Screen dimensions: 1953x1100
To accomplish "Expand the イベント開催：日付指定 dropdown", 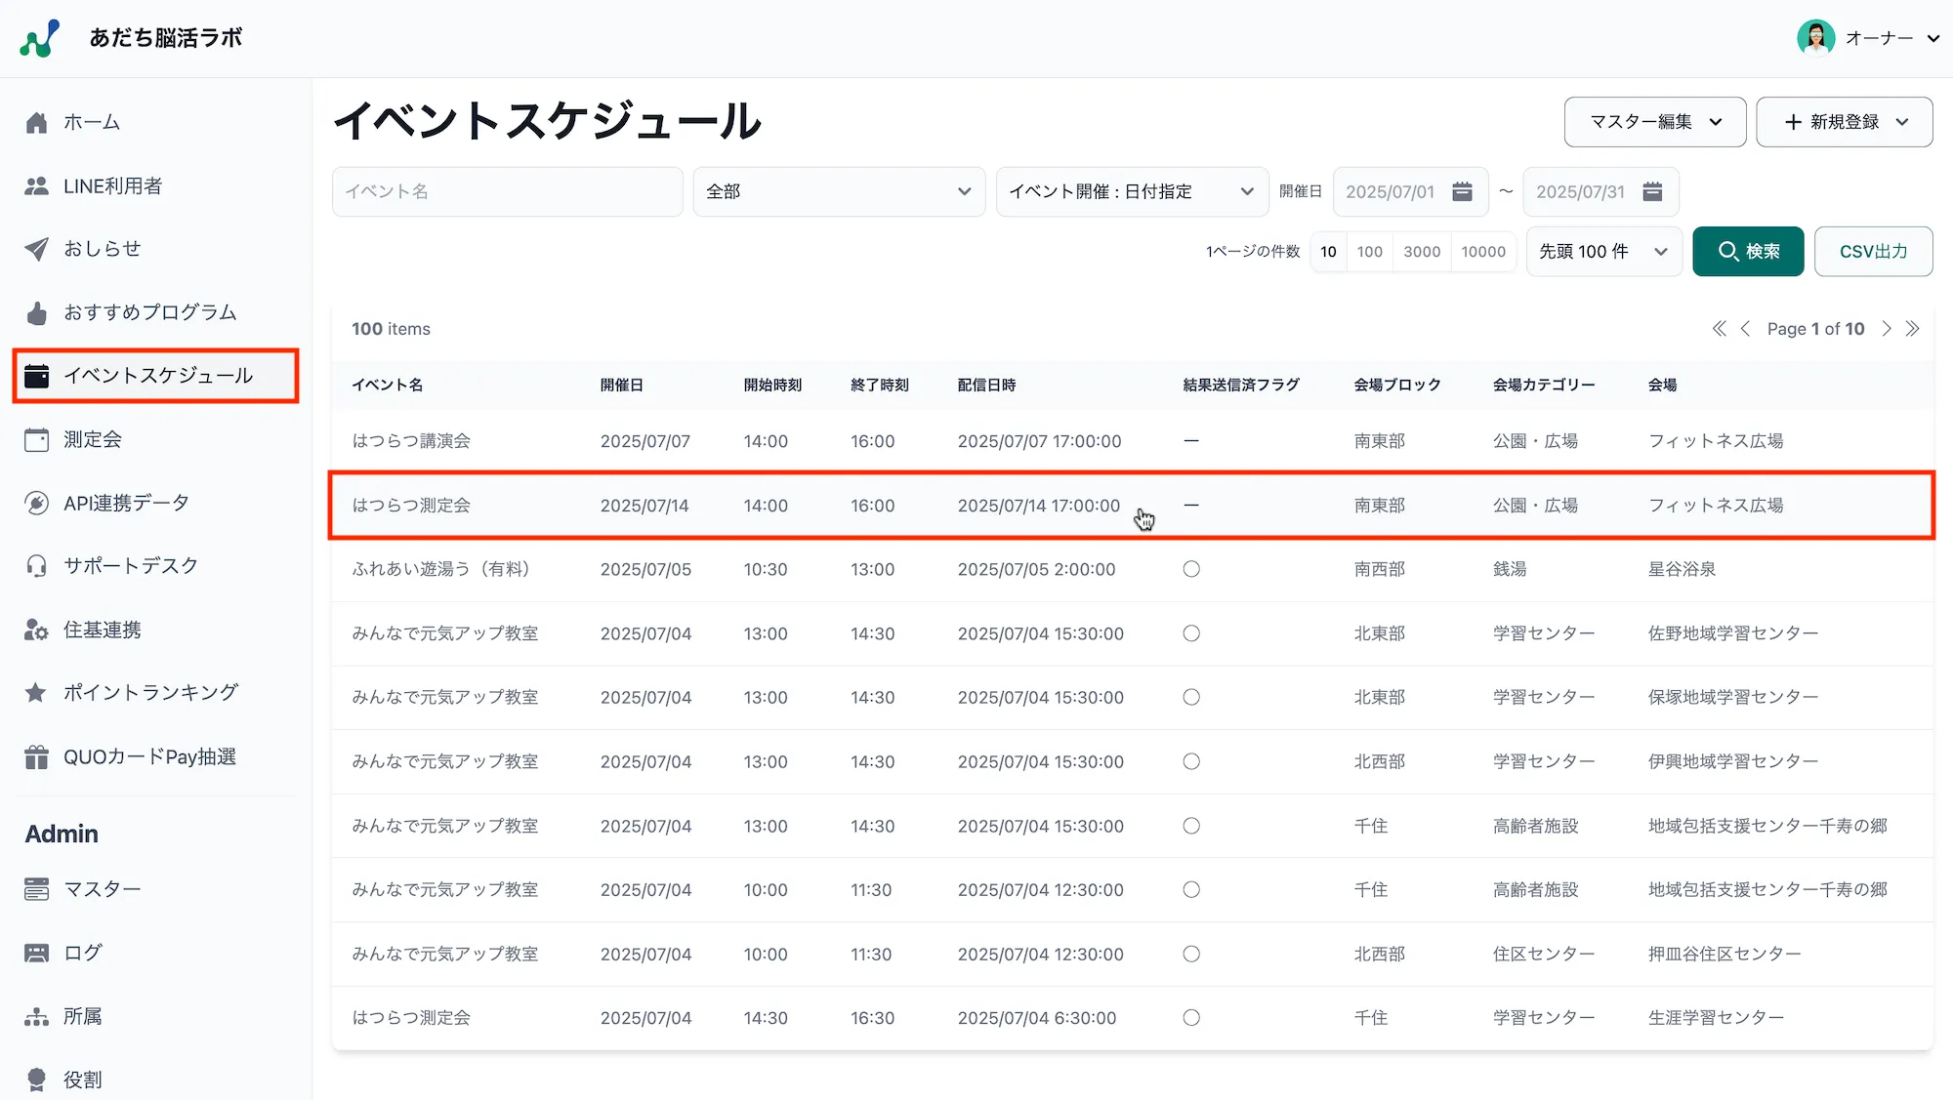I will (x=1130, y=191).
